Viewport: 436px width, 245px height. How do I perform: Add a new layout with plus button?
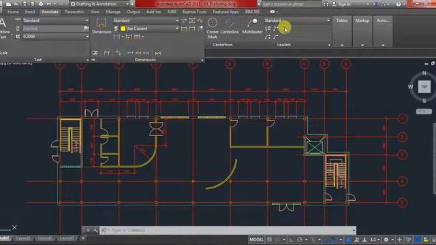(82, 238)
